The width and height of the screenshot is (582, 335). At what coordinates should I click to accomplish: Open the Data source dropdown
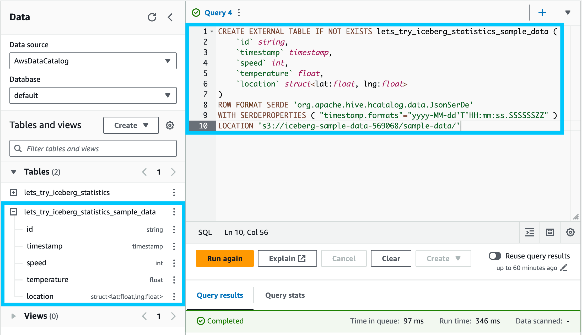(93, 61)
